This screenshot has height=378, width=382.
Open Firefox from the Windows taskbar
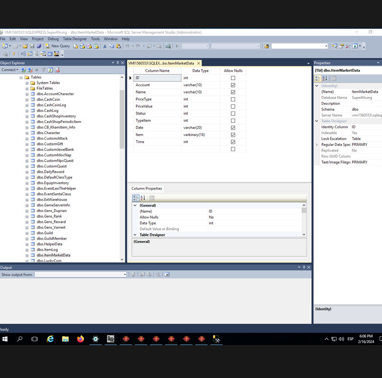tap(80, 339)
